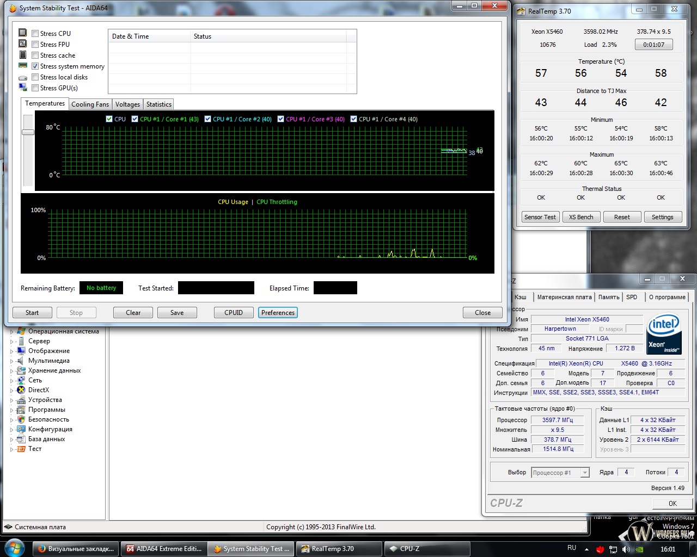Switch to RealTemp 3.70 taskbar item
Image resolution: width=697 pixels, height=557 pixels.
(339, 549)
